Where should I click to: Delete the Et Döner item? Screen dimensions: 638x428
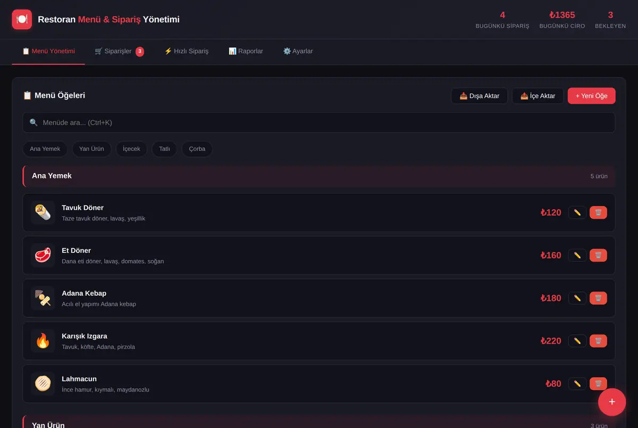[x=598, y=255]
